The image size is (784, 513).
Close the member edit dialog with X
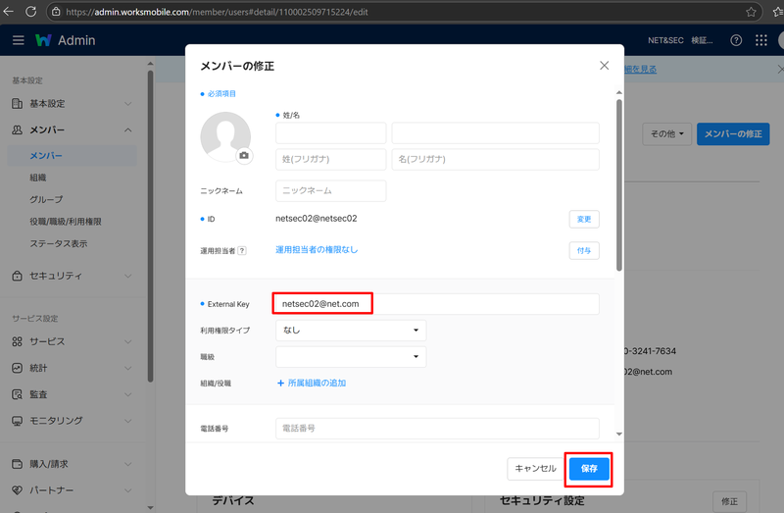point(604,66)
